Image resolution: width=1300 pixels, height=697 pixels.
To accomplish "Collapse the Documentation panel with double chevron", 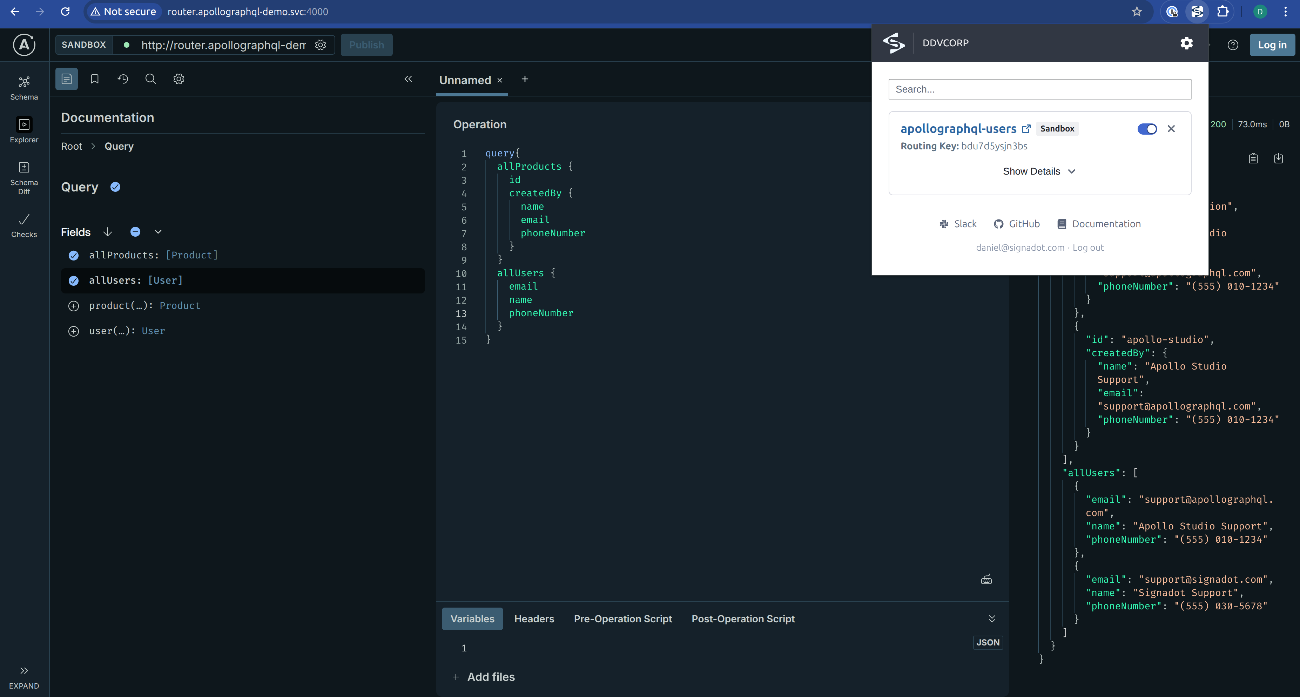I will coord(408,79).
